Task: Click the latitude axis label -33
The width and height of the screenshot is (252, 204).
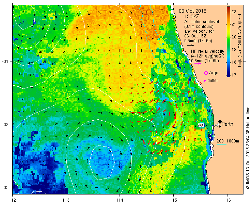Action: [x=5, y=188]
